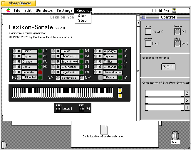Screen dimensions: 191x150
Task: Click the green indicator next to Esprit
Action: pos(40,51)
